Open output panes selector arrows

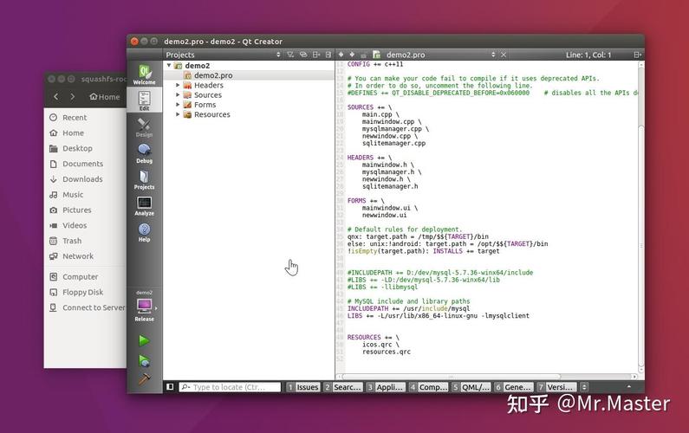(x=584, y=387)
